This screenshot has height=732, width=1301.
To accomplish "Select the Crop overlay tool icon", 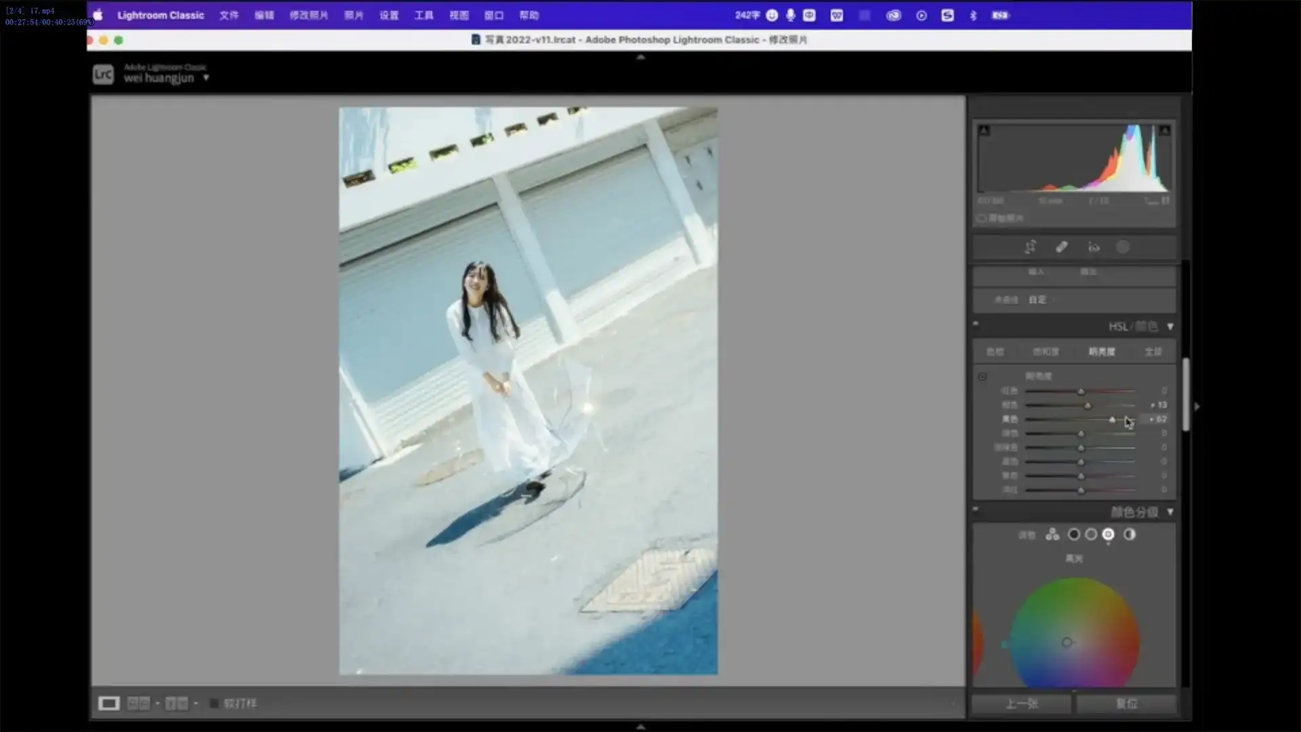I will pos(1030,247).
